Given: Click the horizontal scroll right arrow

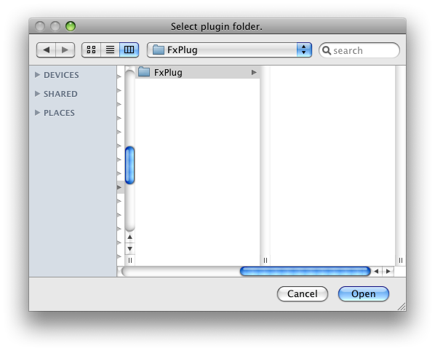Looking at the screenshot, I should pos(388,272).
